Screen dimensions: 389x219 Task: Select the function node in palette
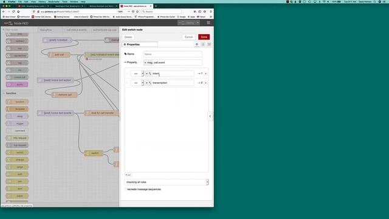tap(17, 102)
